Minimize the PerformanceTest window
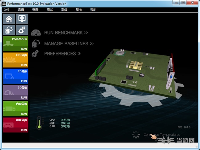The width and height of the screenshot is (200, 150). (x=176, y=2)
